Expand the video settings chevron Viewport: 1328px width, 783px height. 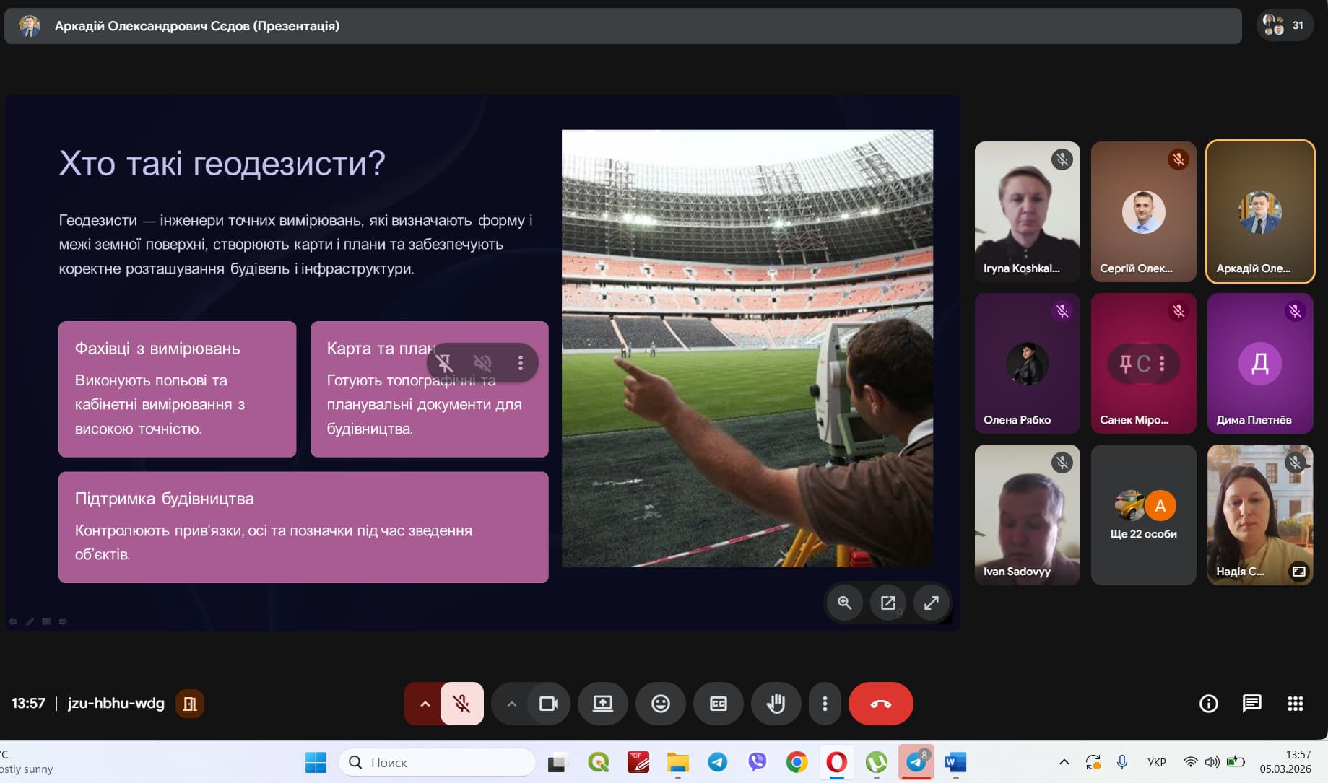point(511,704)
